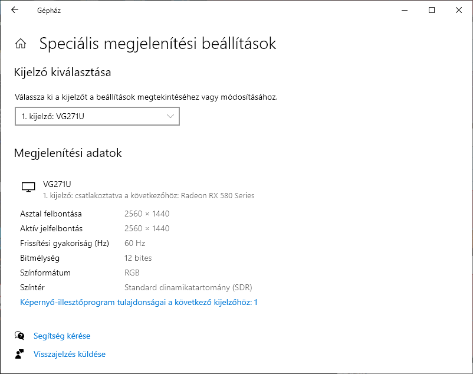This screenshot has height=374, width=473.
Task: Open Képernyő-illesztőprogram tulajdonságai link
Action: [x=139, y=302]
